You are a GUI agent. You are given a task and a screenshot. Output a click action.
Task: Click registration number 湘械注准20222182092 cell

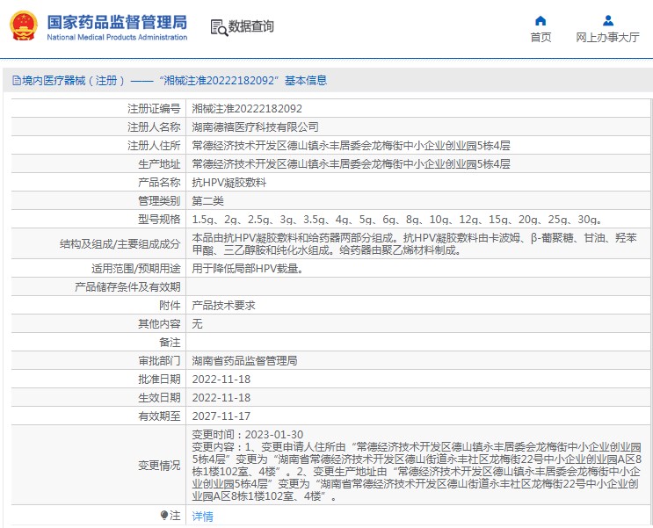pyautogui.click(x=247, y=109)
